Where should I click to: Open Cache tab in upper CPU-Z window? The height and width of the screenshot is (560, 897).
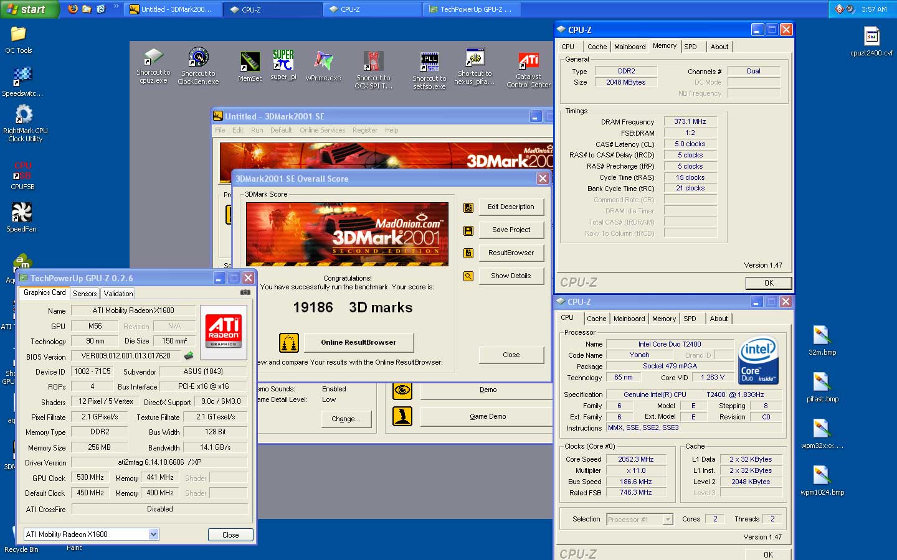(597, 47)
